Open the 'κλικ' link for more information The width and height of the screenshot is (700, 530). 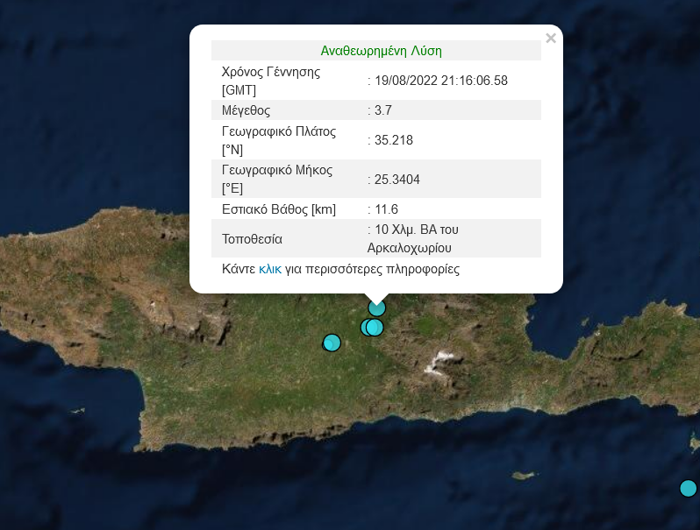[270, 269]
